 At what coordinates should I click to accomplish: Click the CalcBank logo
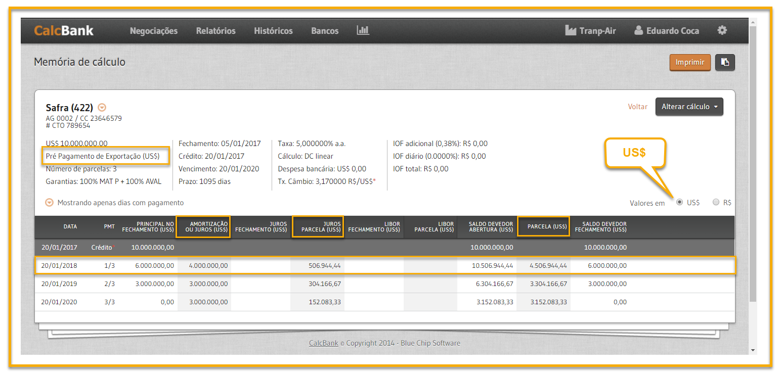click(64, 30)
